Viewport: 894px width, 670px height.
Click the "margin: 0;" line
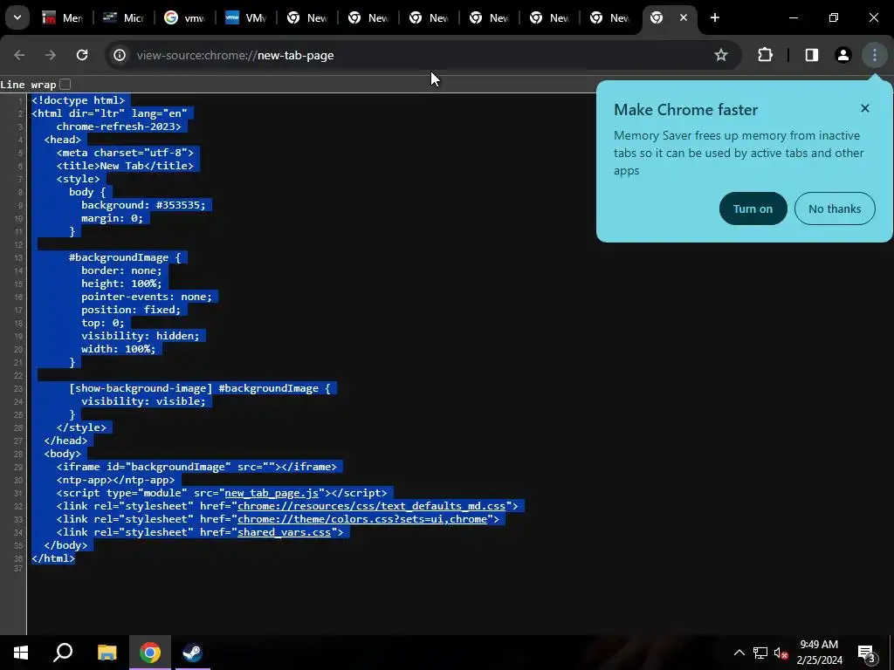click(x=112, y=218)
